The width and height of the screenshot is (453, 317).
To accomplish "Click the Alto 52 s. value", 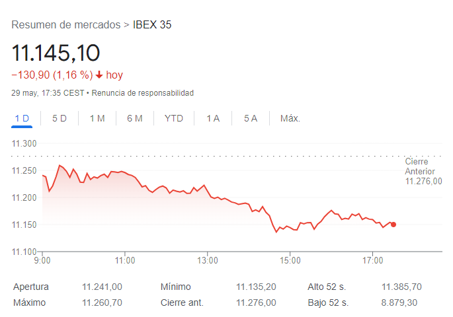I will (401, 287).
